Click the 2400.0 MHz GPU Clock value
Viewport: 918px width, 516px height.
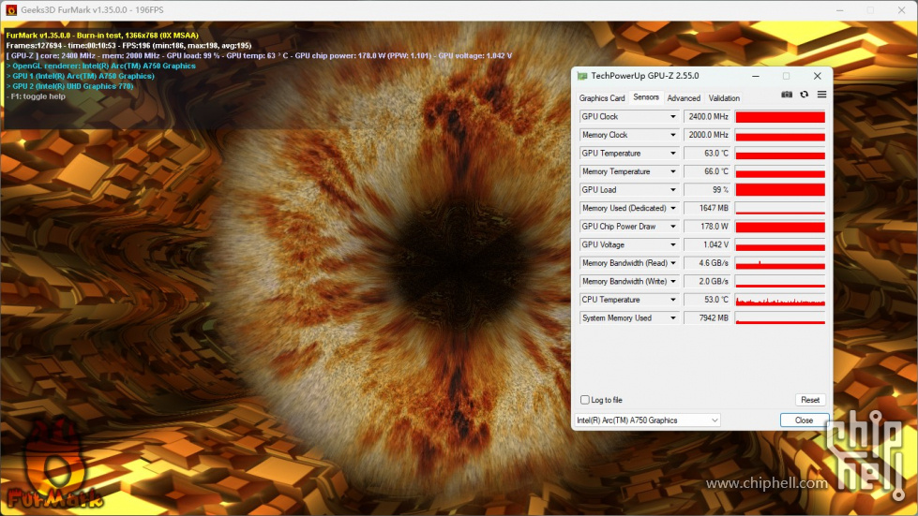(707, 117)
